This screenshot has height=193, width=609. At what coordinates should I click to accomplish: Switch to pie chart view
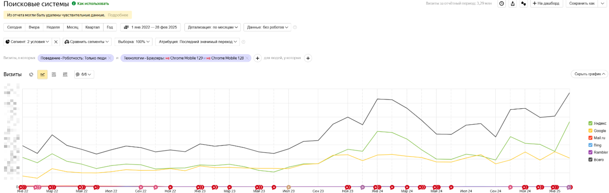[x=31, y=75]
